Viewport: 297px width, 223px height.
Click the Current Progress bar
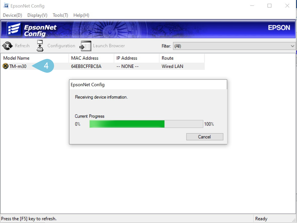tap(146, 124)
